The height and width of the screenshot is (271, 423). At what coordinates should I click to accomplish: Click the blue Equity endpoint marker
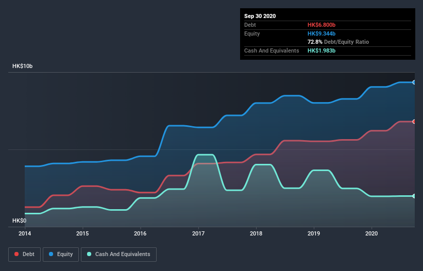click(x=414, y=82)
